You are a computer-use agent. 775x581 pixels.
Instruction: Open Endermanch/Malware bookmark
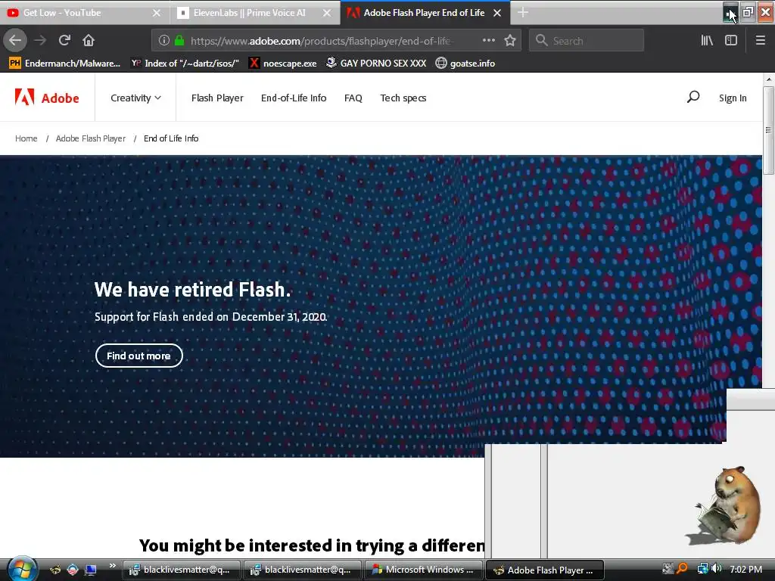[x=65, y=64]
